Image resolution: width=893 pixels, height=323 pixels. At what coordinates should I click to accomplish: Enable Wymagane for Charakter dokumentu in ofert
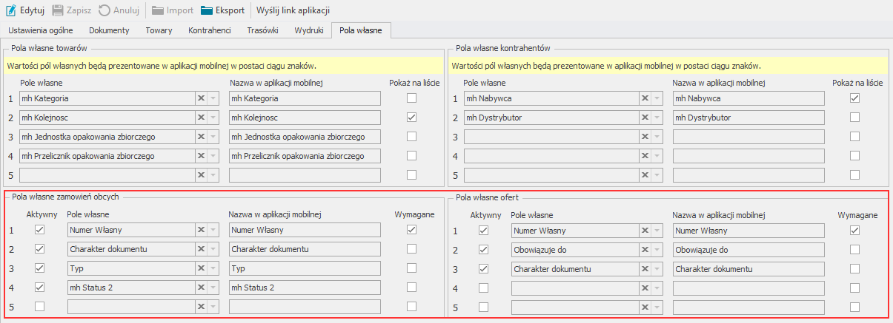(855, 269)
